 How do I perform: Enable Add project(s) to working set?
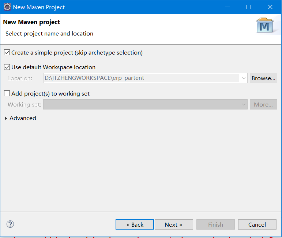click(7, 94)
